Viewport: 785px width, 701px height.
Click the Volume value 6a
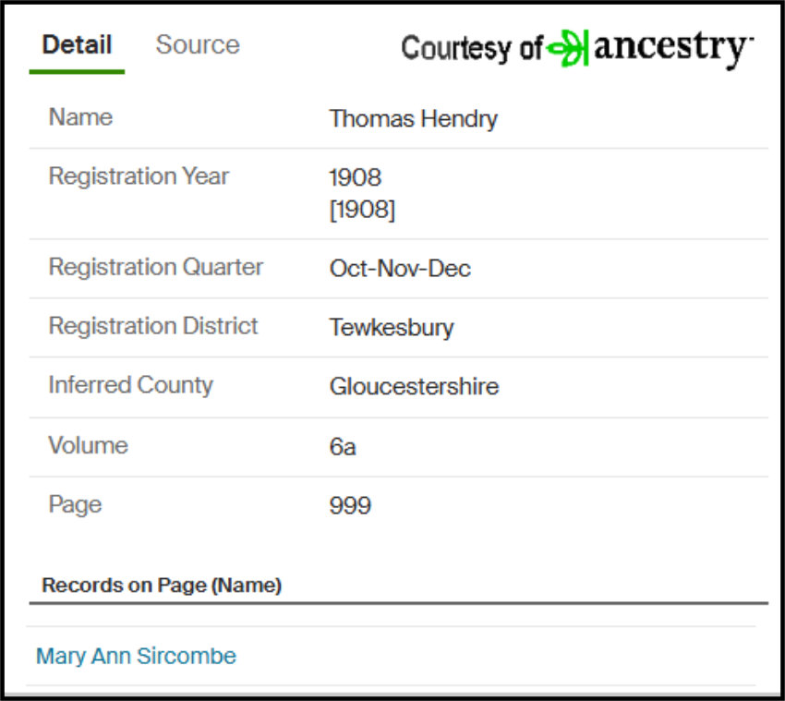click(x=343, y=447)
